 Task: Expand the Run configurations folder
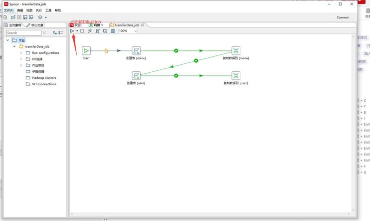21,53
